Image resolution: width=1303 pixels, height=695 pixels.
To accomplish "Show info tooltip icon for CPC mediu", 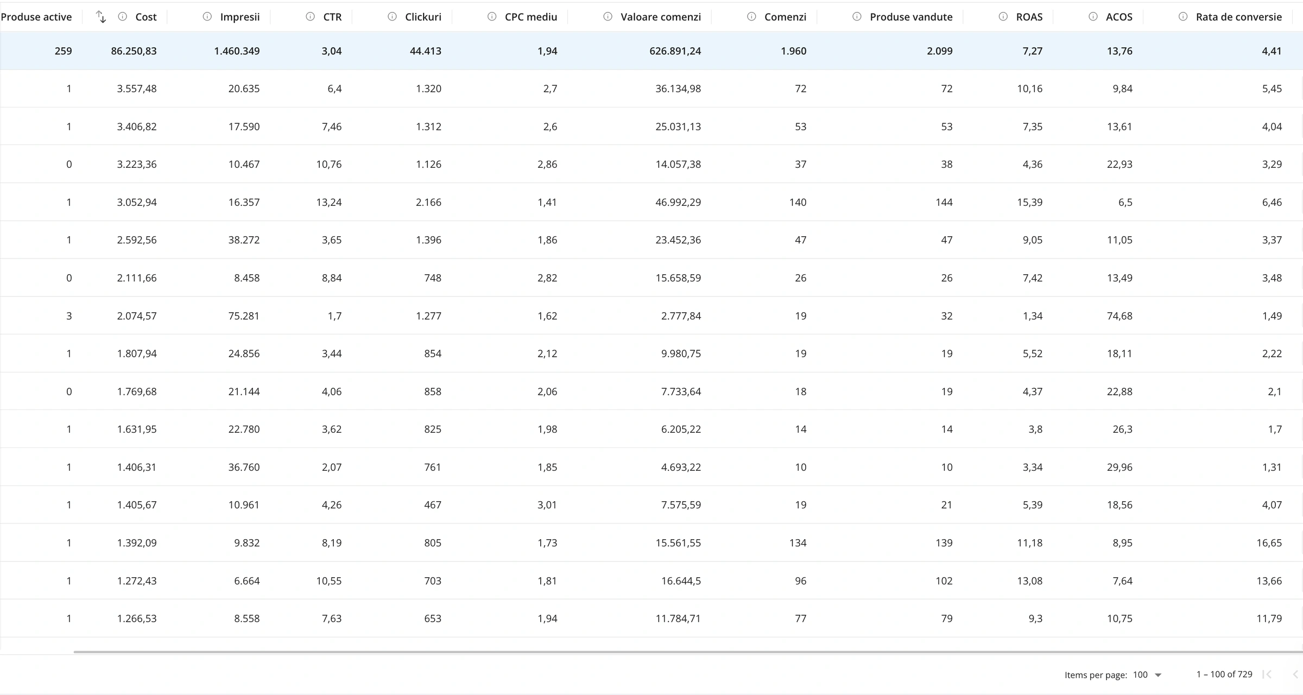I will coord(492,17).
